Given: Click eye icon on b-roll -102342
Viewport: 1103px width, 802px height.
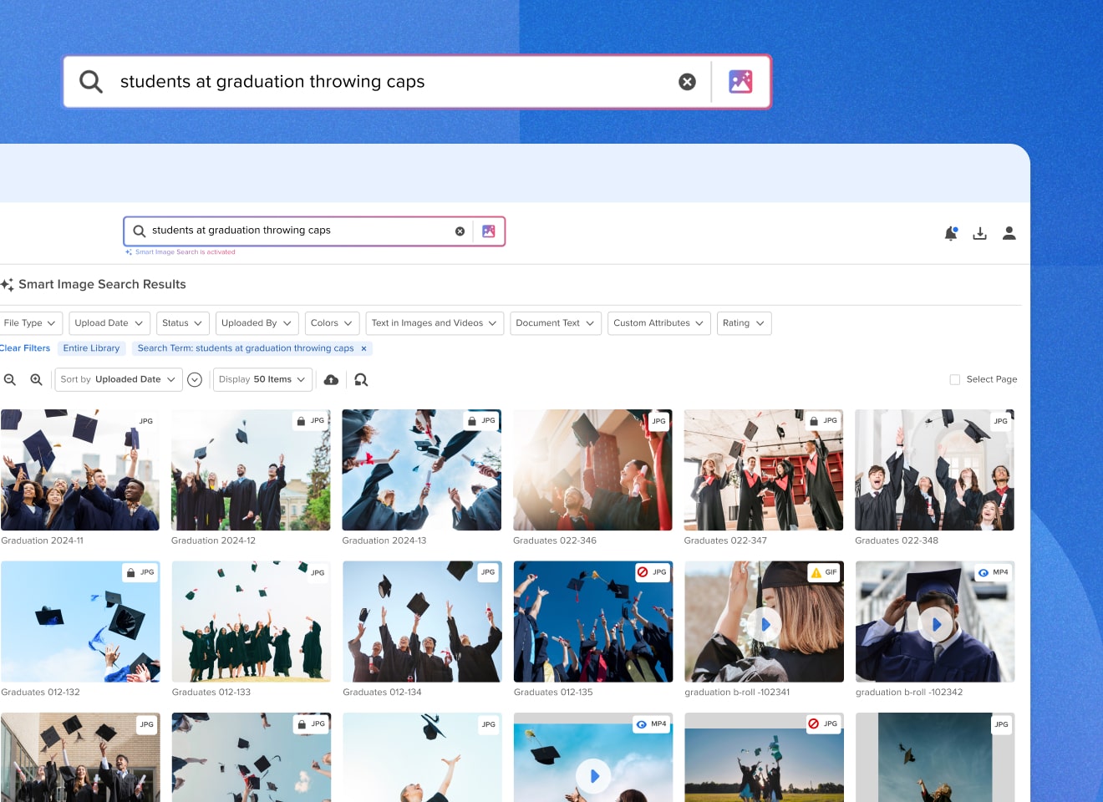Looking at the screenshot, I should [984, 572].
